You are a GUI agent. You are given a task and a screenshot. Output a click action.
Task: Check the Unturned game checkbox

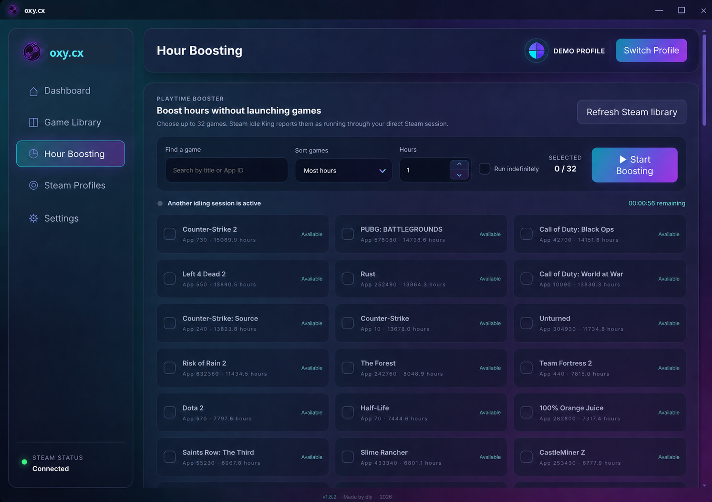point(526,323)
